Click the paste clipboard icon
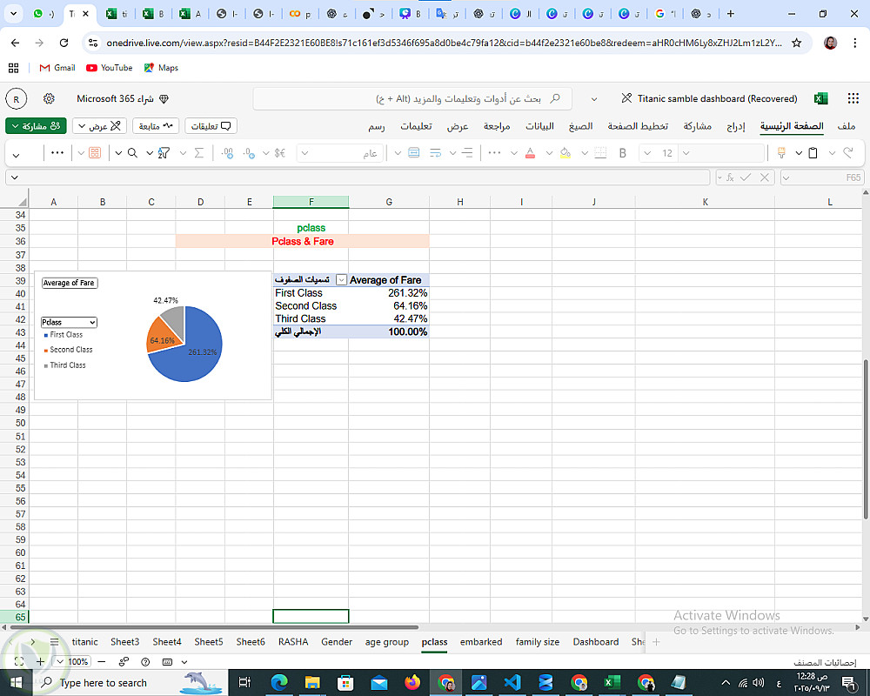 (x=813, y=153)
